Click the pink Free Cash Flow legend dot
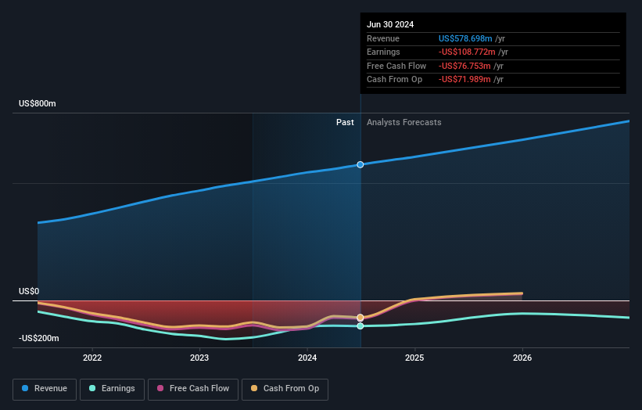This screenshot has width=642, height=410. coord(160,388)
